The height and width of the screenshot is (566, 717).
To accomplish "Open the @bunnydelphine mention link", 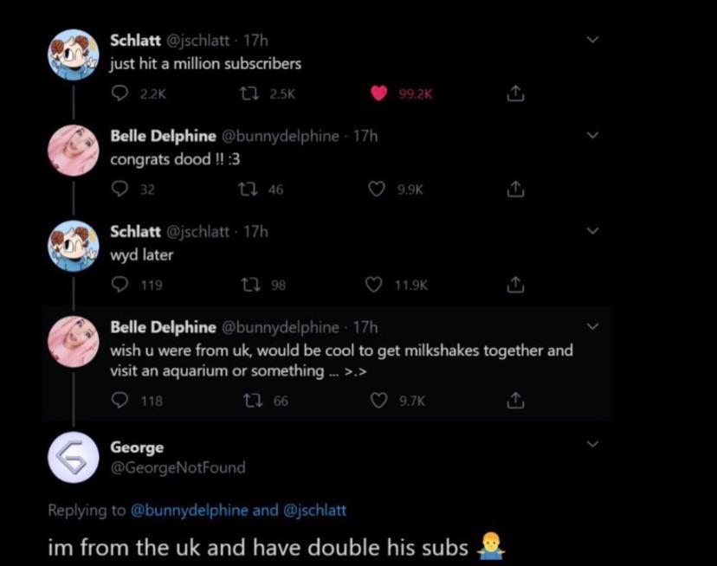I will click(189, 510).
